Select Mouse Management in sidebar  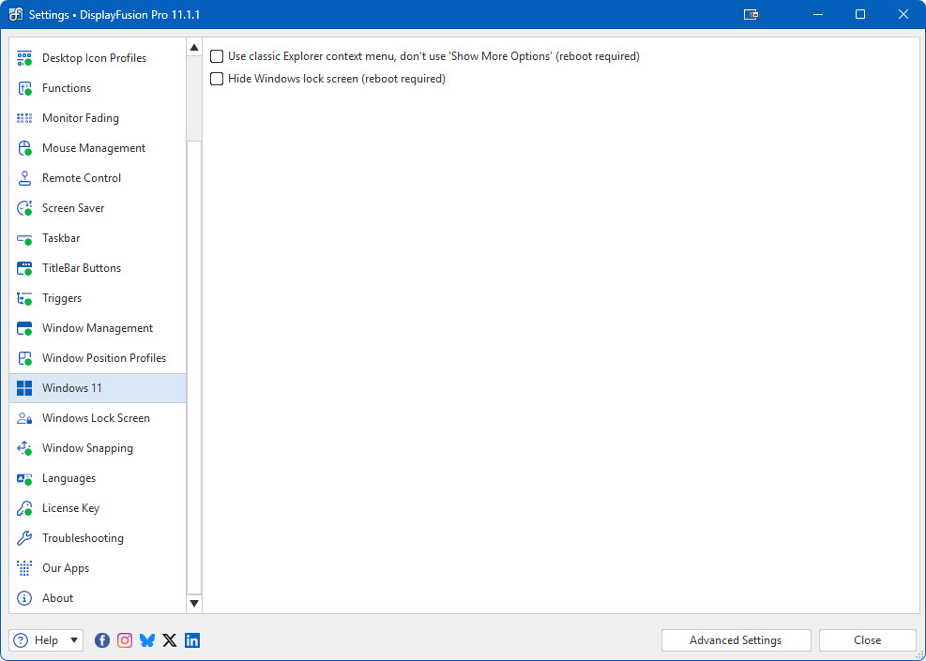point(93,148)
